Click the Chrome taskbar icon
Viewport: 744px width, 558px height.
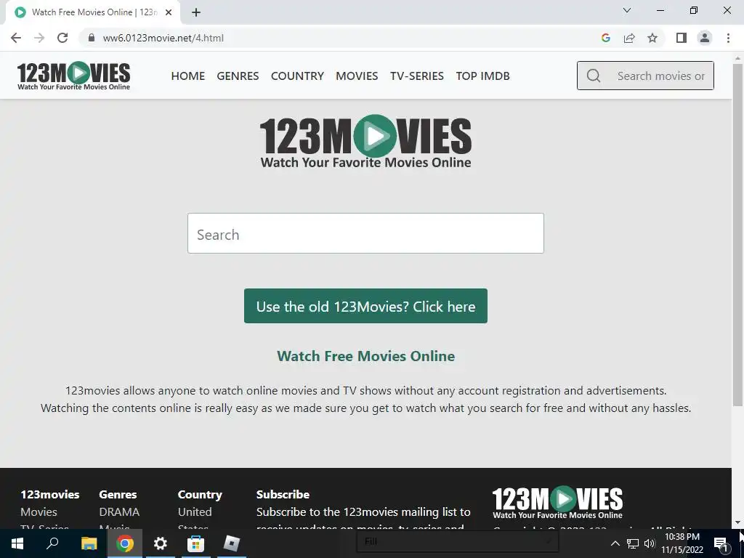click(x=124, y=543)
